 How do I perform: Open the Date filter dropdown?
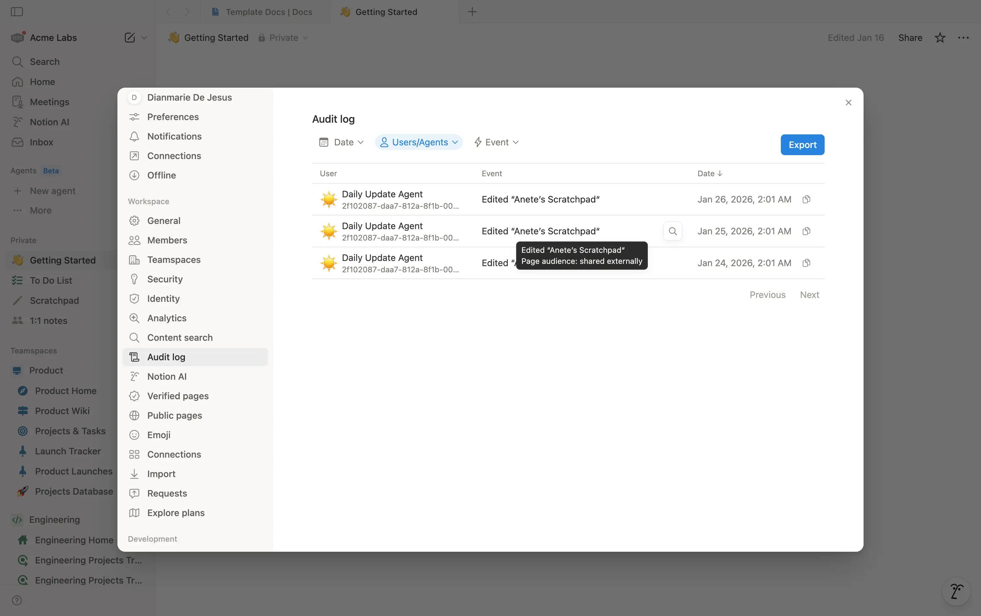341,142
